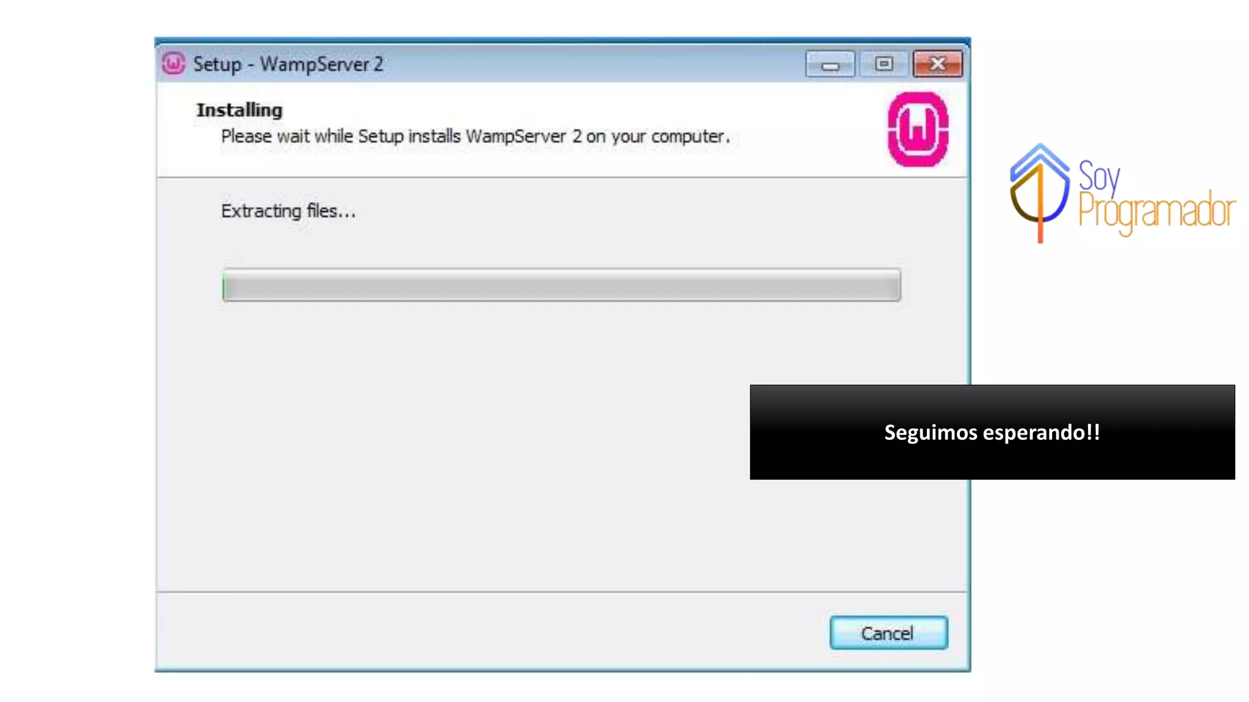Click the orange "Programador" logo text
1249x702 pixels.
coord(1157,211)
